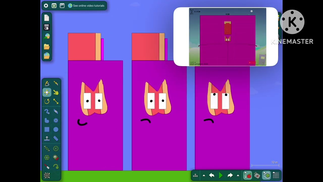323x182 pixels.
Task: Select the middle character's red block
Action: click(x=145, y=47)
